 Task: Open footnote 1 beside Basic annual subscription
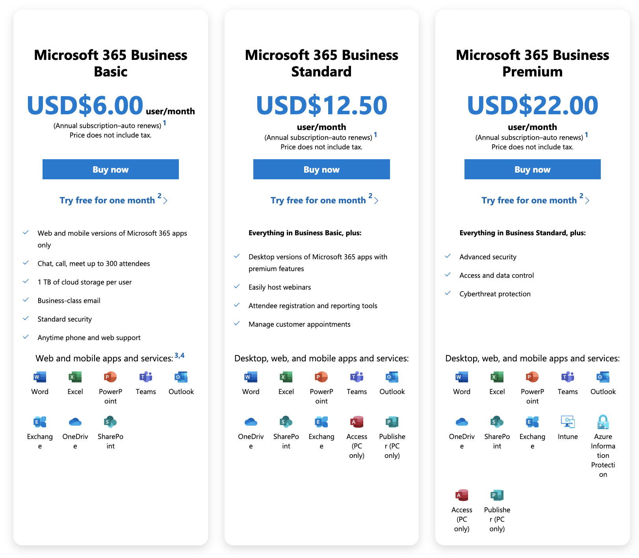pyautogui.click(x=164, y=123)
